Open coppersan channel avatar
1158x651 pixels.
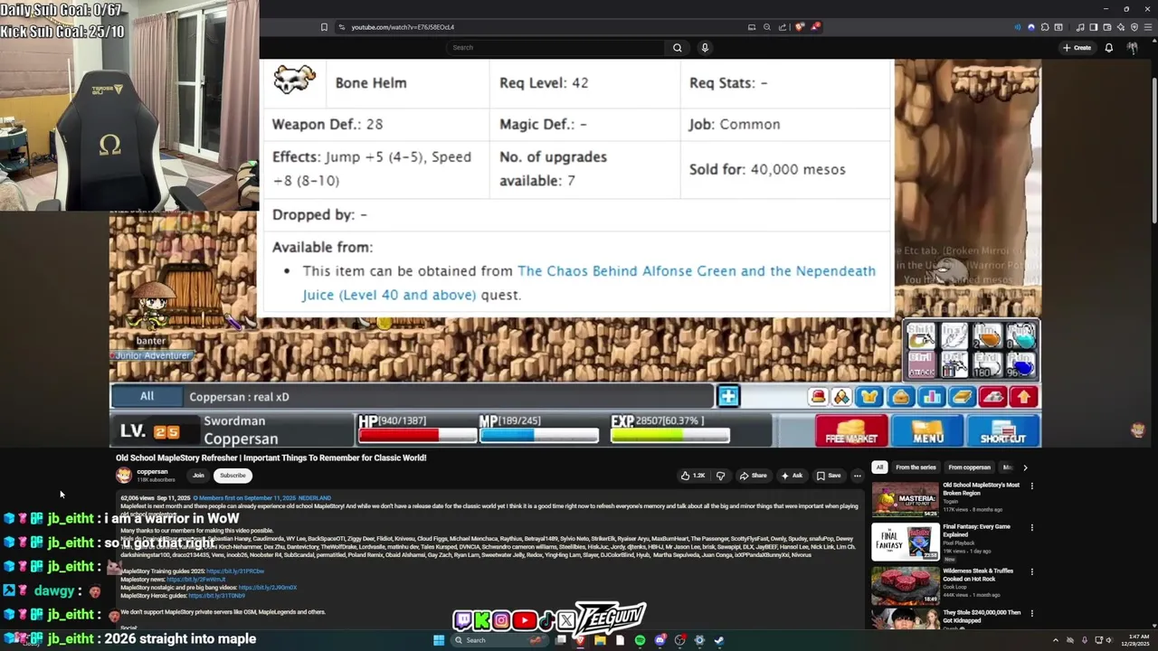(124, 476)
